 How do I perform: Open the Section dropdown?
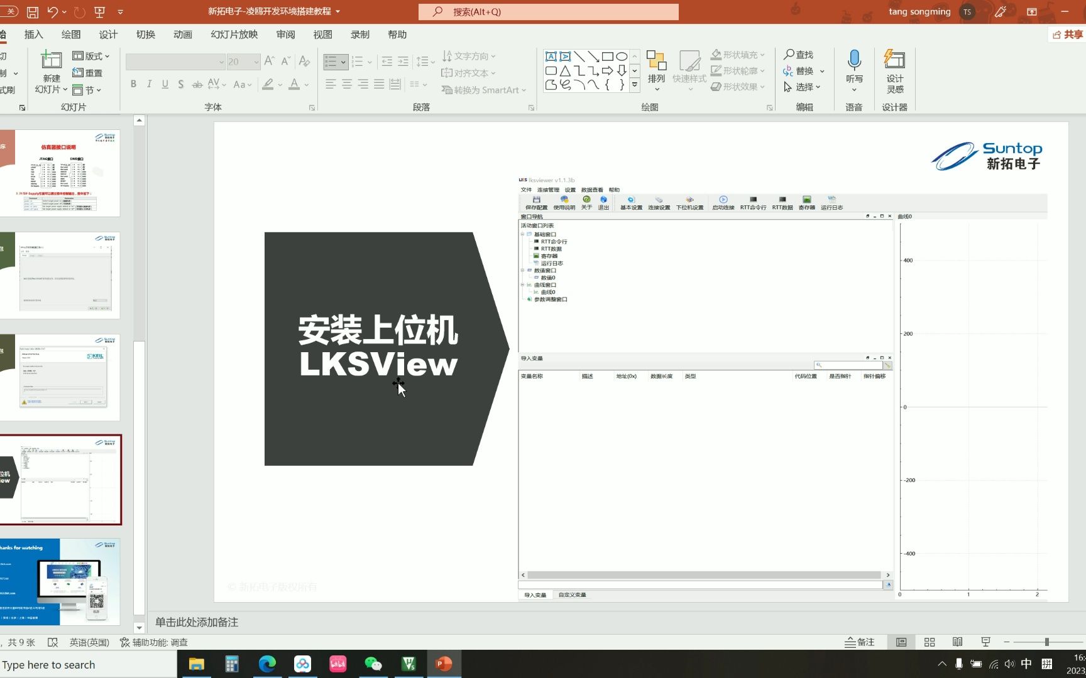pos(87,90)
